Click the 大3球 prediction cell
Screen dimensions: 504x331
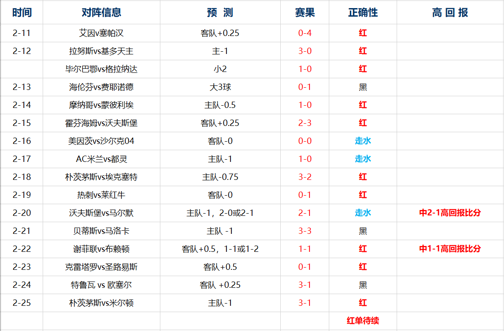[220, 87]
